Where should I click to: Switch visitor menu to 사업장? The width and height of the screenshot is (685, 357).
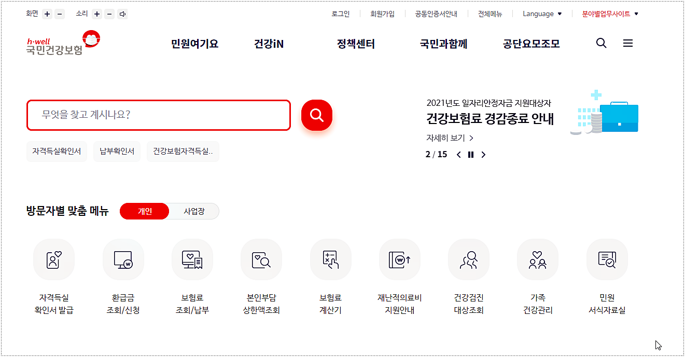[x=193, y=211]
